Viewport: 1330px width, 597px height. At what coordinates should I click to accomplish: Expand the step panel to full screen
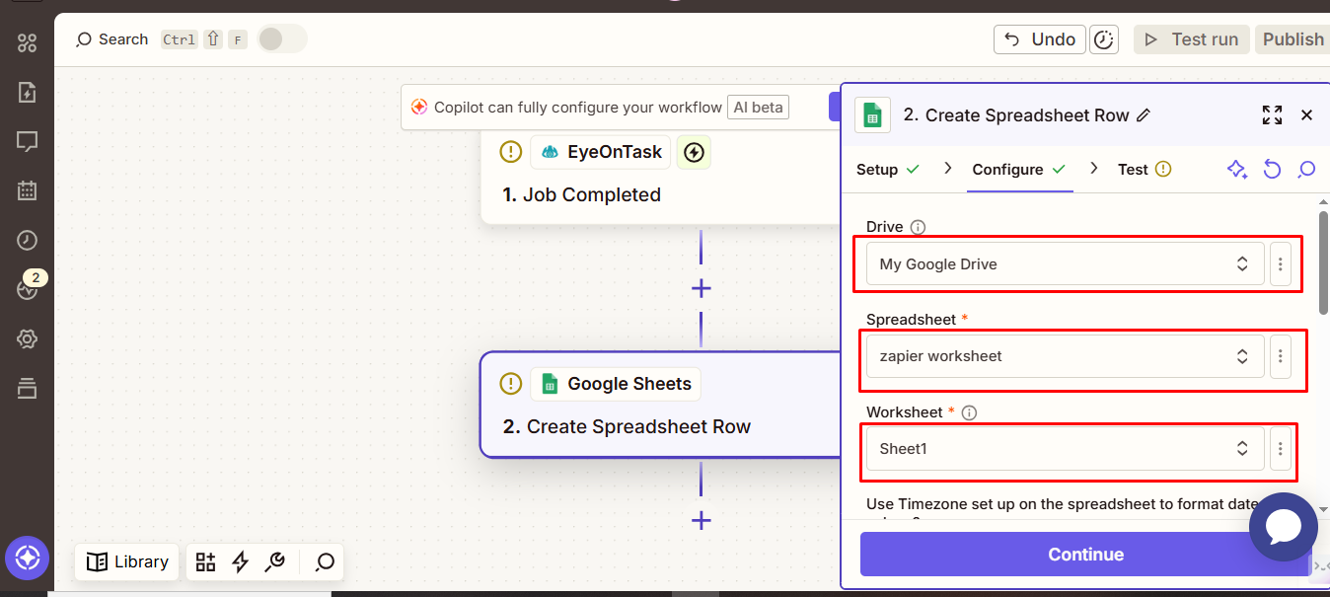pyautogui.click(x=1272, y=115)
